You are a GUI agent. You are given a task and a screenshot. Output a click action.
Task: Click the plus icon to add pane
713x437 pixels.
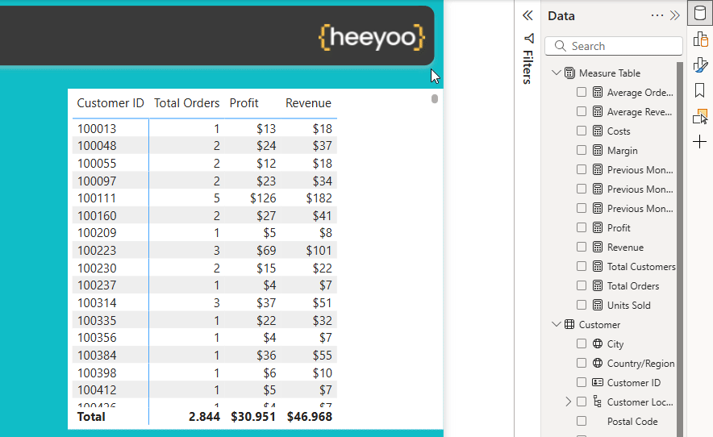pyautogui.click(x=700, y=142)
